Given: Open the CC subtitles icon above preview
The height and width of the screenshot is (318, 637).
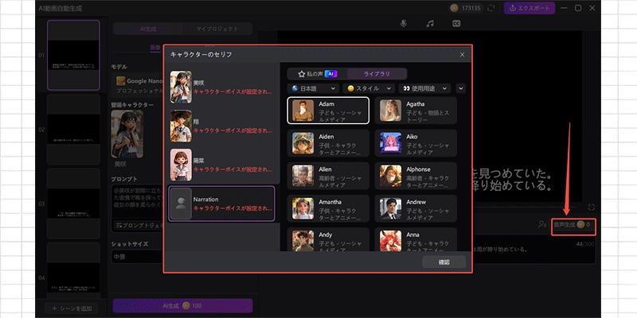Looking at the screenshot, I should (x=456, y=24).
